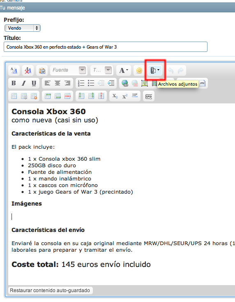Image resolution: width=235 pixels, height=302 pixels.
Task: Click the paste from Word icon
Action: [x=42, y=70]
